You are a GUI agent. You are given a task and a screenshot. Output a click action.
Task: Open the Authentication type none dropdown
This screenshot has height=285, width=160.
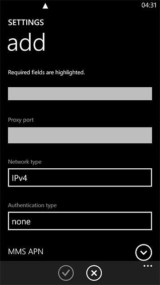(x=80, y=221)
